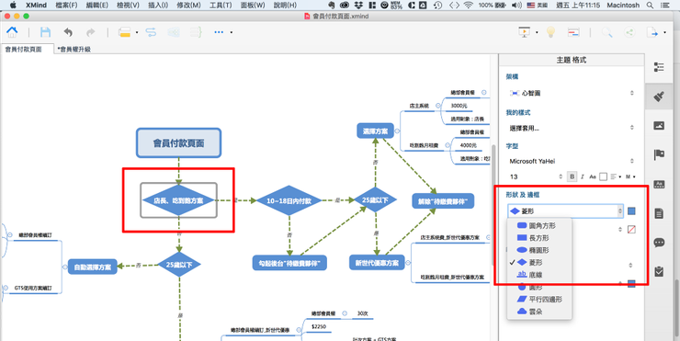Switch to the 會員權升級 tab

tap(74, 50)
